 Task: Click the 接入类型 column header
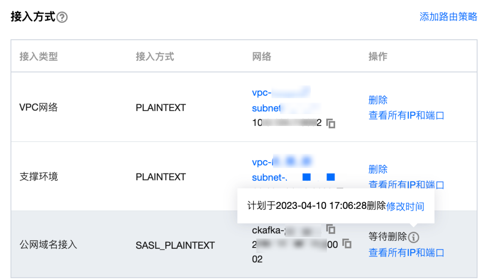coord(38,56)
